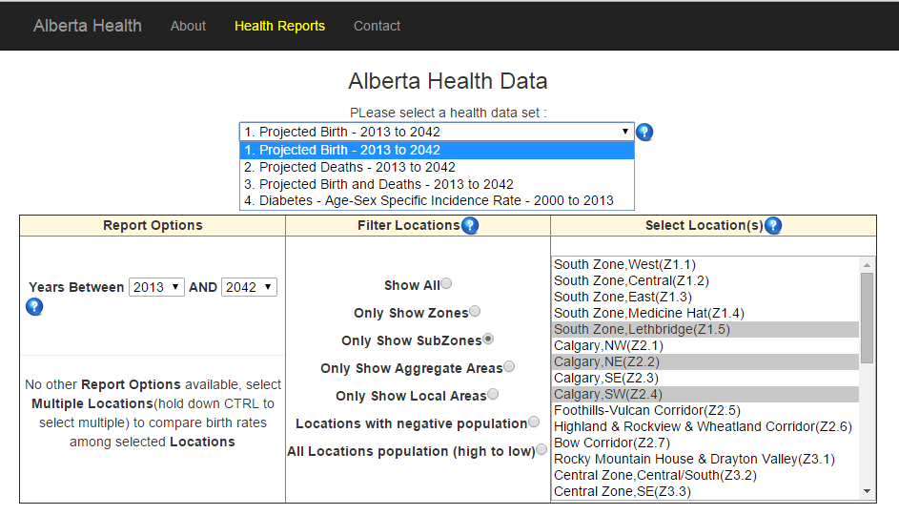Open the Health Reports nav item
The height and width of the screenshot is (515, 899).
[279, 26]
